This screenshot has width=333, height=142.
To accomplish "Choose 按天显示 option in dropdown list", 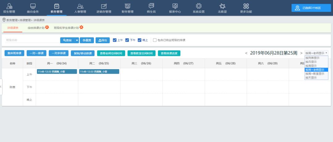I will pyautogui.click(x=310, y=78).
